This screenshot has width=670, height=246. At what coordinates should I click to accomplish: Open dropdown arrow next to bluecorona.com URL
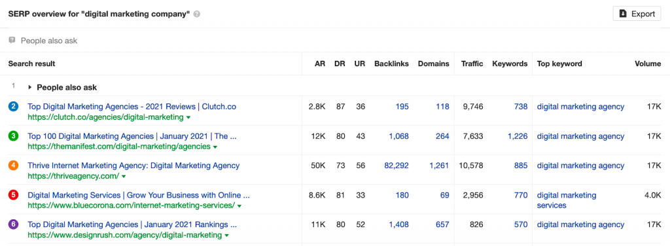[239, 206]
